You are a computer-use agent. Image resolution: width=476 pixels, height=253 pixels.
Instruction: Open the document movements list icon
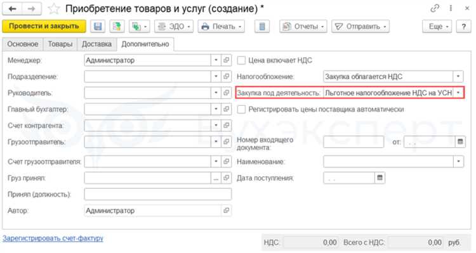click(x=262, y=27)
